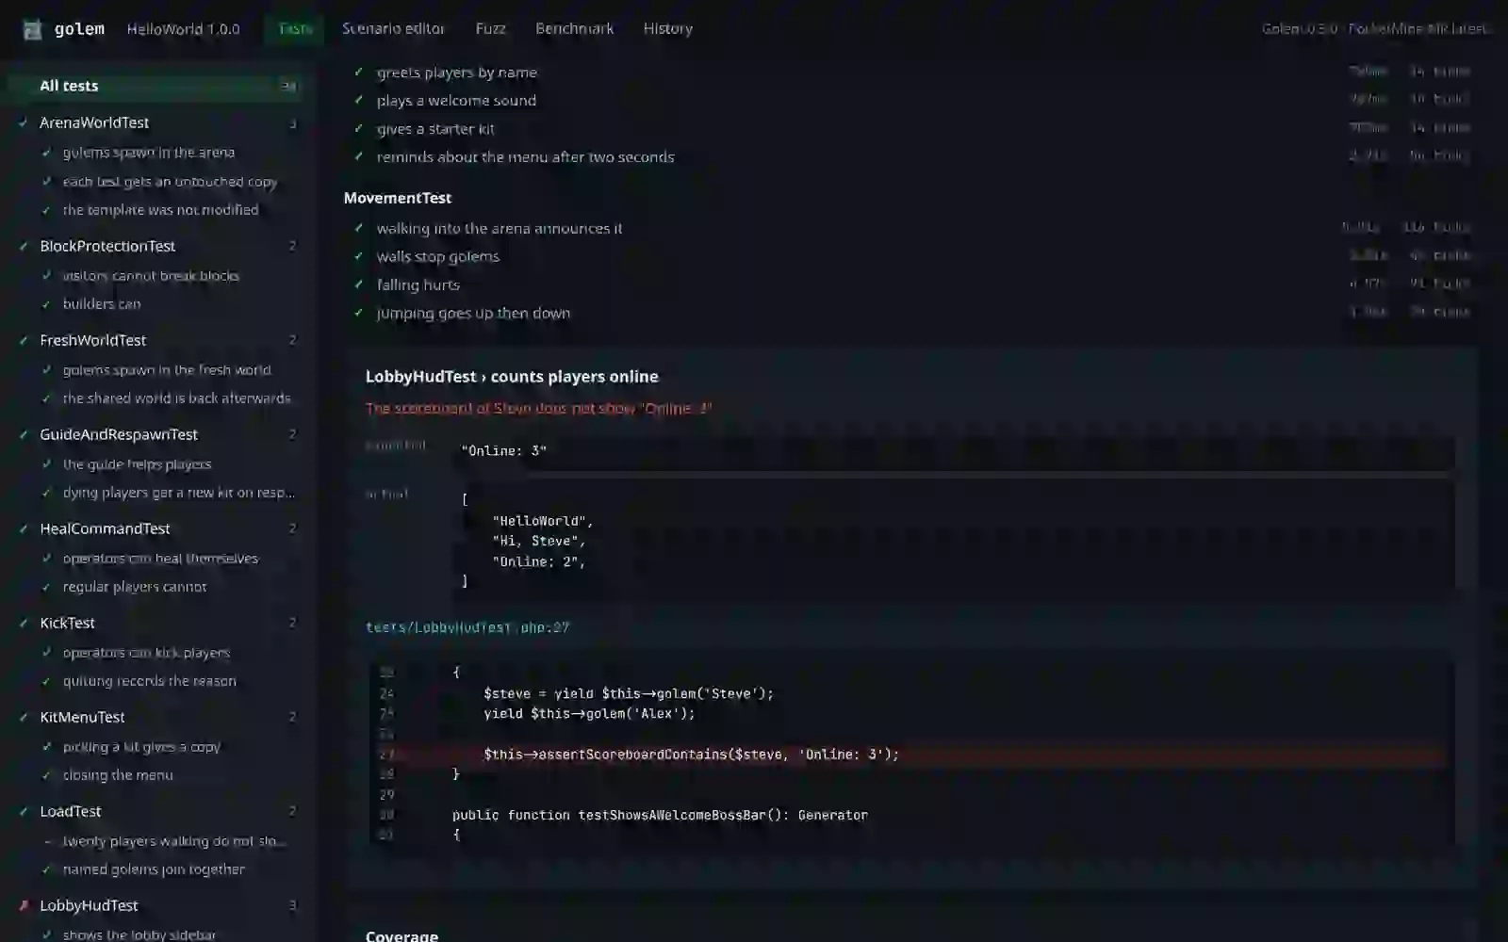Open the Benchmark tab
The height and width of the screenshot is (942, 1508).
coord(574,29)
